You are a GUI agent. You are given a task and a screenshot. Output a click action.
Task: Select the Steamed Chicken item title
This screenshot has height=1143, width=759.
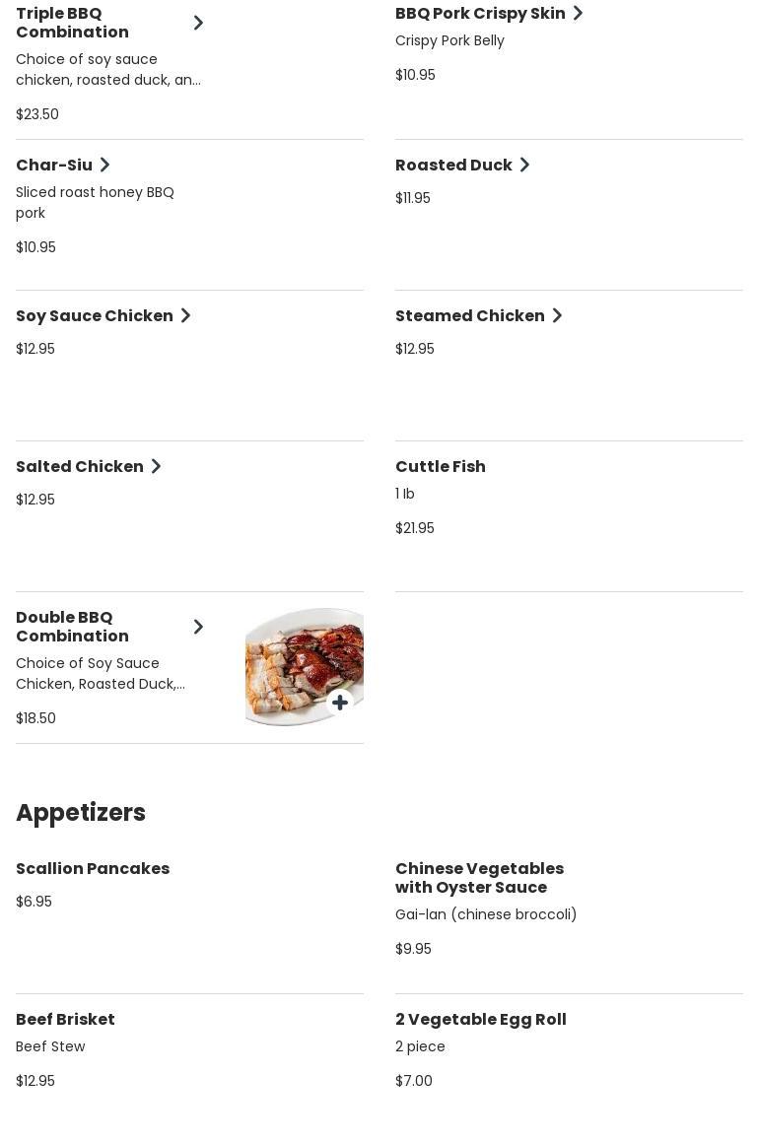pos(469,315)
